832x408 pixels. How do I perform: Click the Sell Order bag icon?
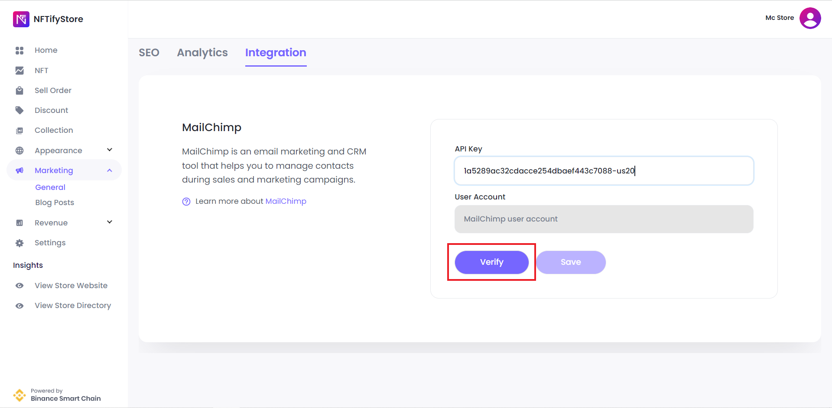point(19,90)
